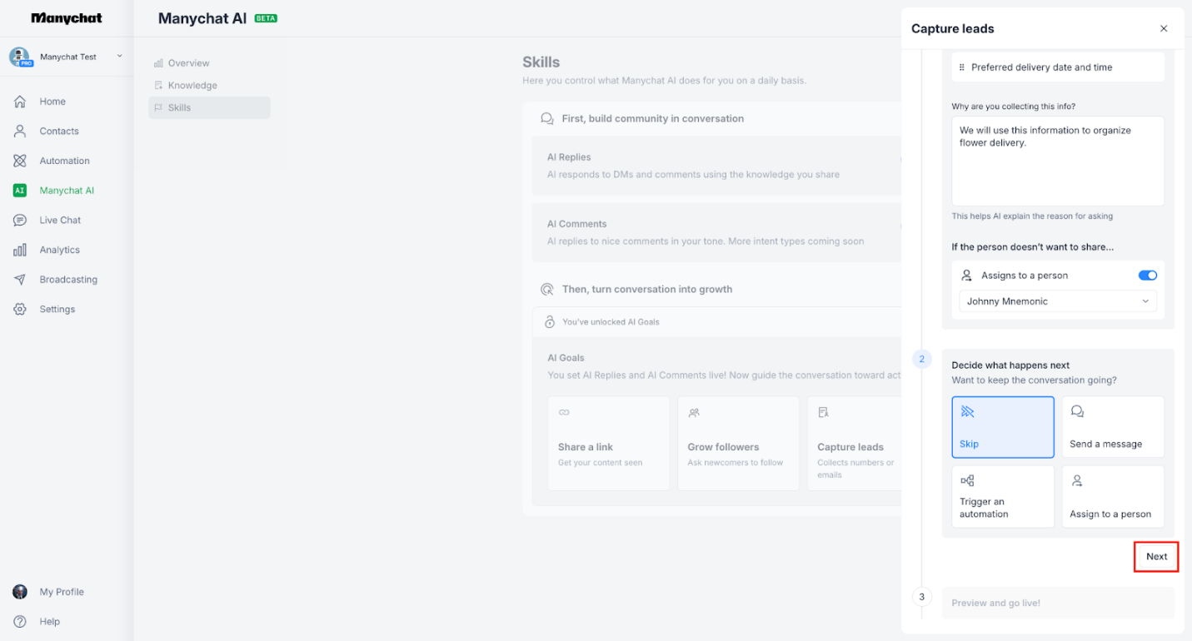Screen dimensions: 1192x641
Task: Click the Broadcasting paper plane icon
Action: tap(21, 279)
